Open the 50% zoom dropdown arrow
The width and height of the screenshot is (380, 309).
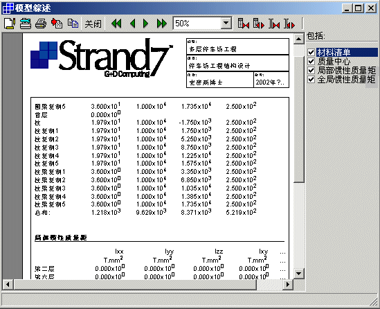226,24
